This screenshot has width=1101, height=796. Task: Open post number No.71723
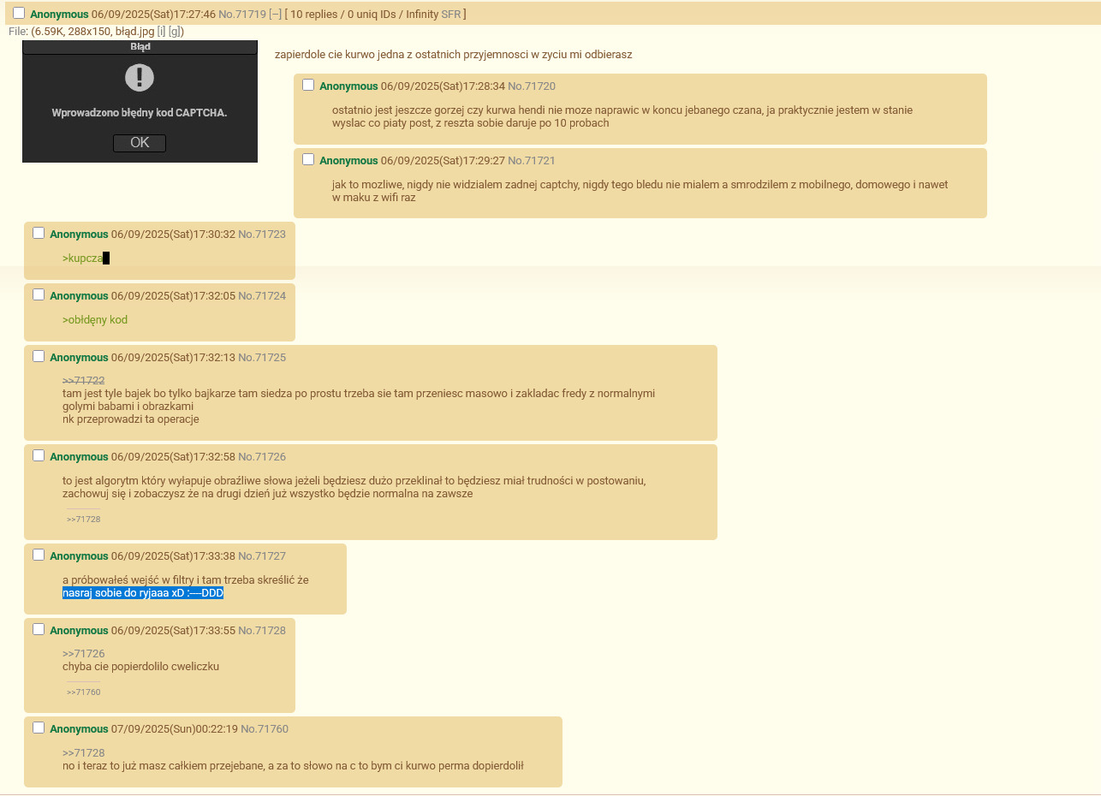pyautogui.click(x=262, y=235)
